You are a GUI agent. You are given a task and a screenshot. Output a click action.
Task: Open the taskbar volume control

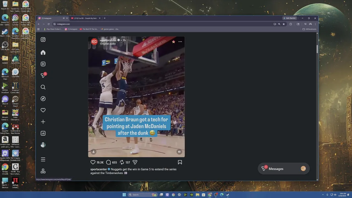[x=335, y=195]
